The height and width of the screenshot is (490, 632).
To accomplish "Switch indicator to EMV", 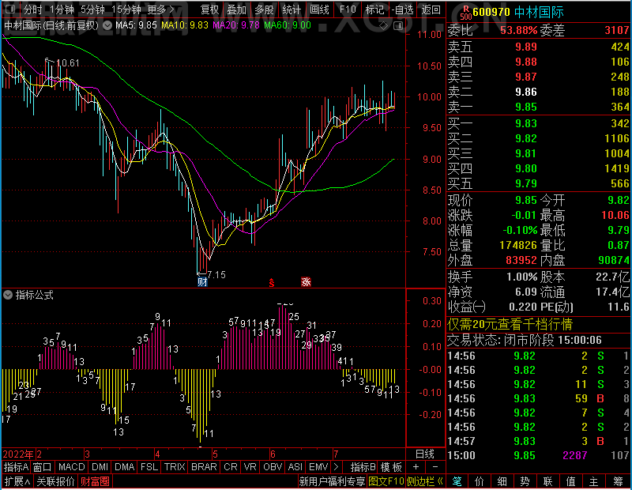I will coord(318,467).
